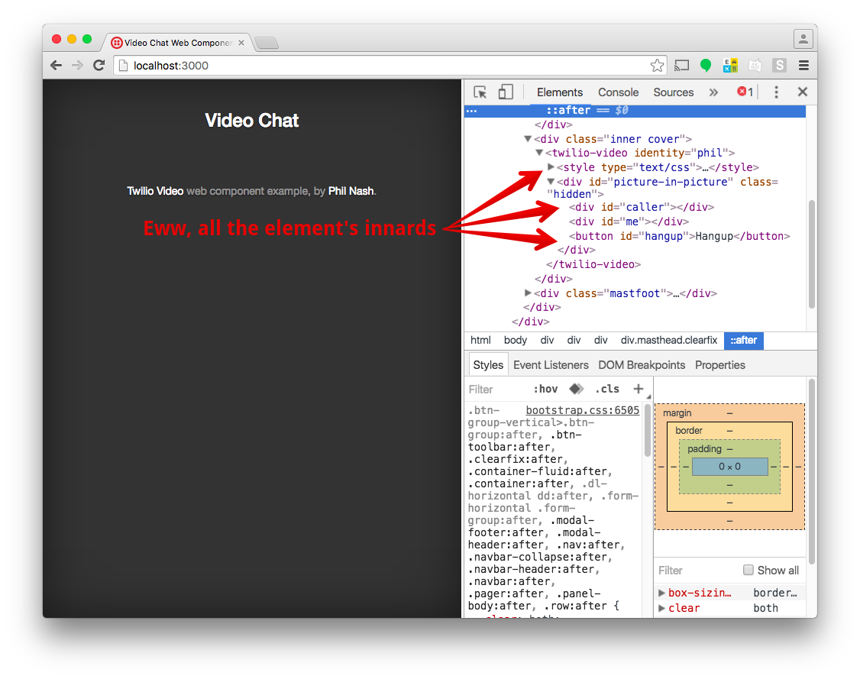Add a new style rule with plus
860x679 pixels.
coord(638,389)
